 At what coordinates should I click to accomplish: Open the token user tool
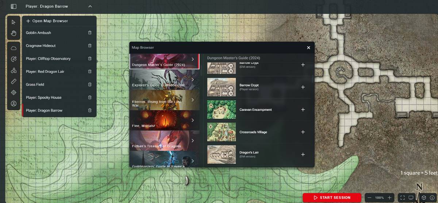[14, 104]
